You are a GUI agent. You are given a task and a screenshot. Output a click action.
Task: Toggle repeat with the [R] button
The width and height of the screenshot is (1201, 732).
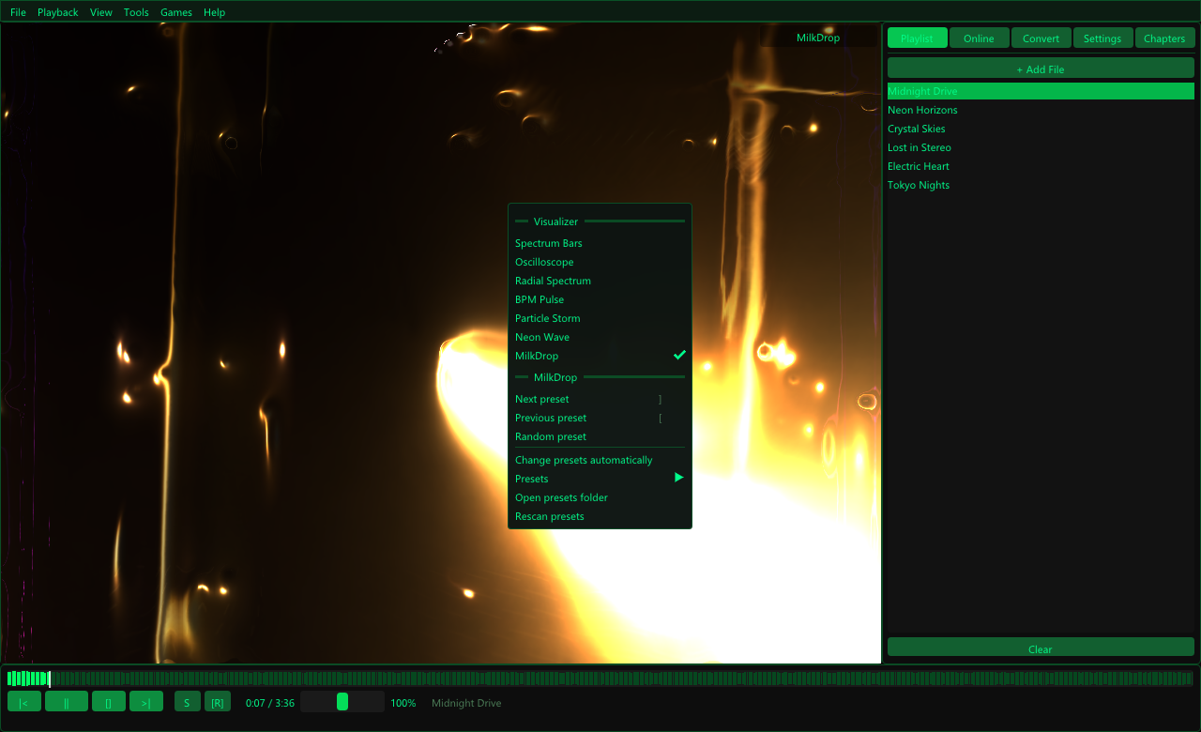(x=218, y=702)
